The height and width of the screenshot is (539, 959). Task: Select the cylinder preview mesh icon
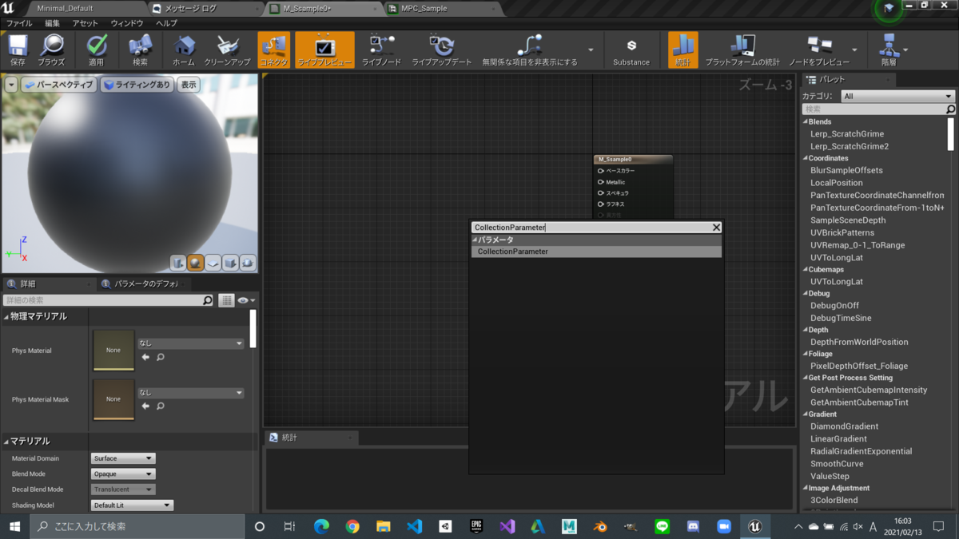point(178,263)
